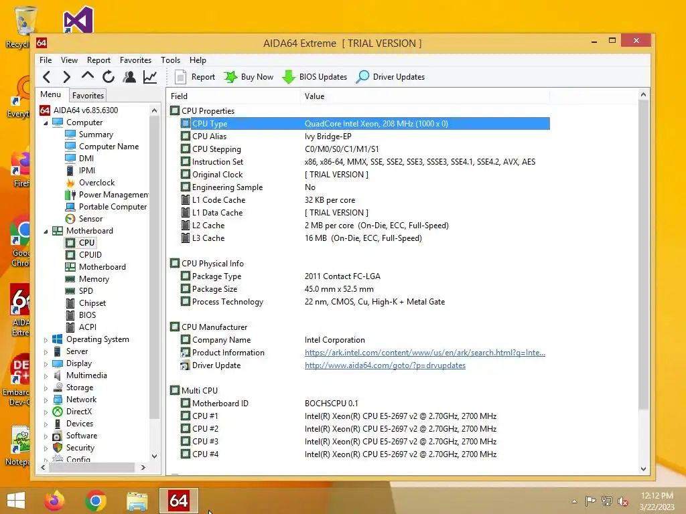Expand the Display node
Viewport: 686px width, 514px height.
[46, 363]
